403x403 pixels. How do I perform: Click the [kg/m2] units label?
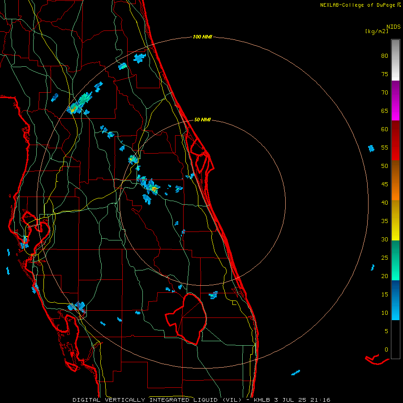pyautogui.click(x=377, y=31)
